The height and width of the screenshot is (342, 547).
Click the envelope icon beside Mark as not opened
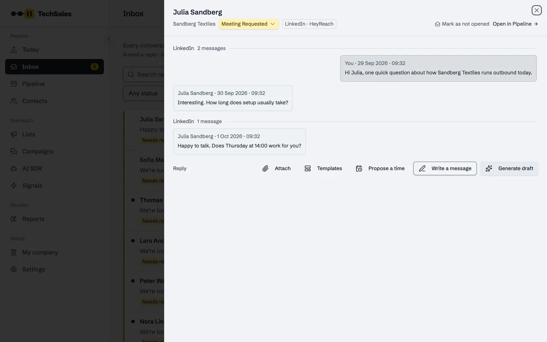(x=438, y=24)
